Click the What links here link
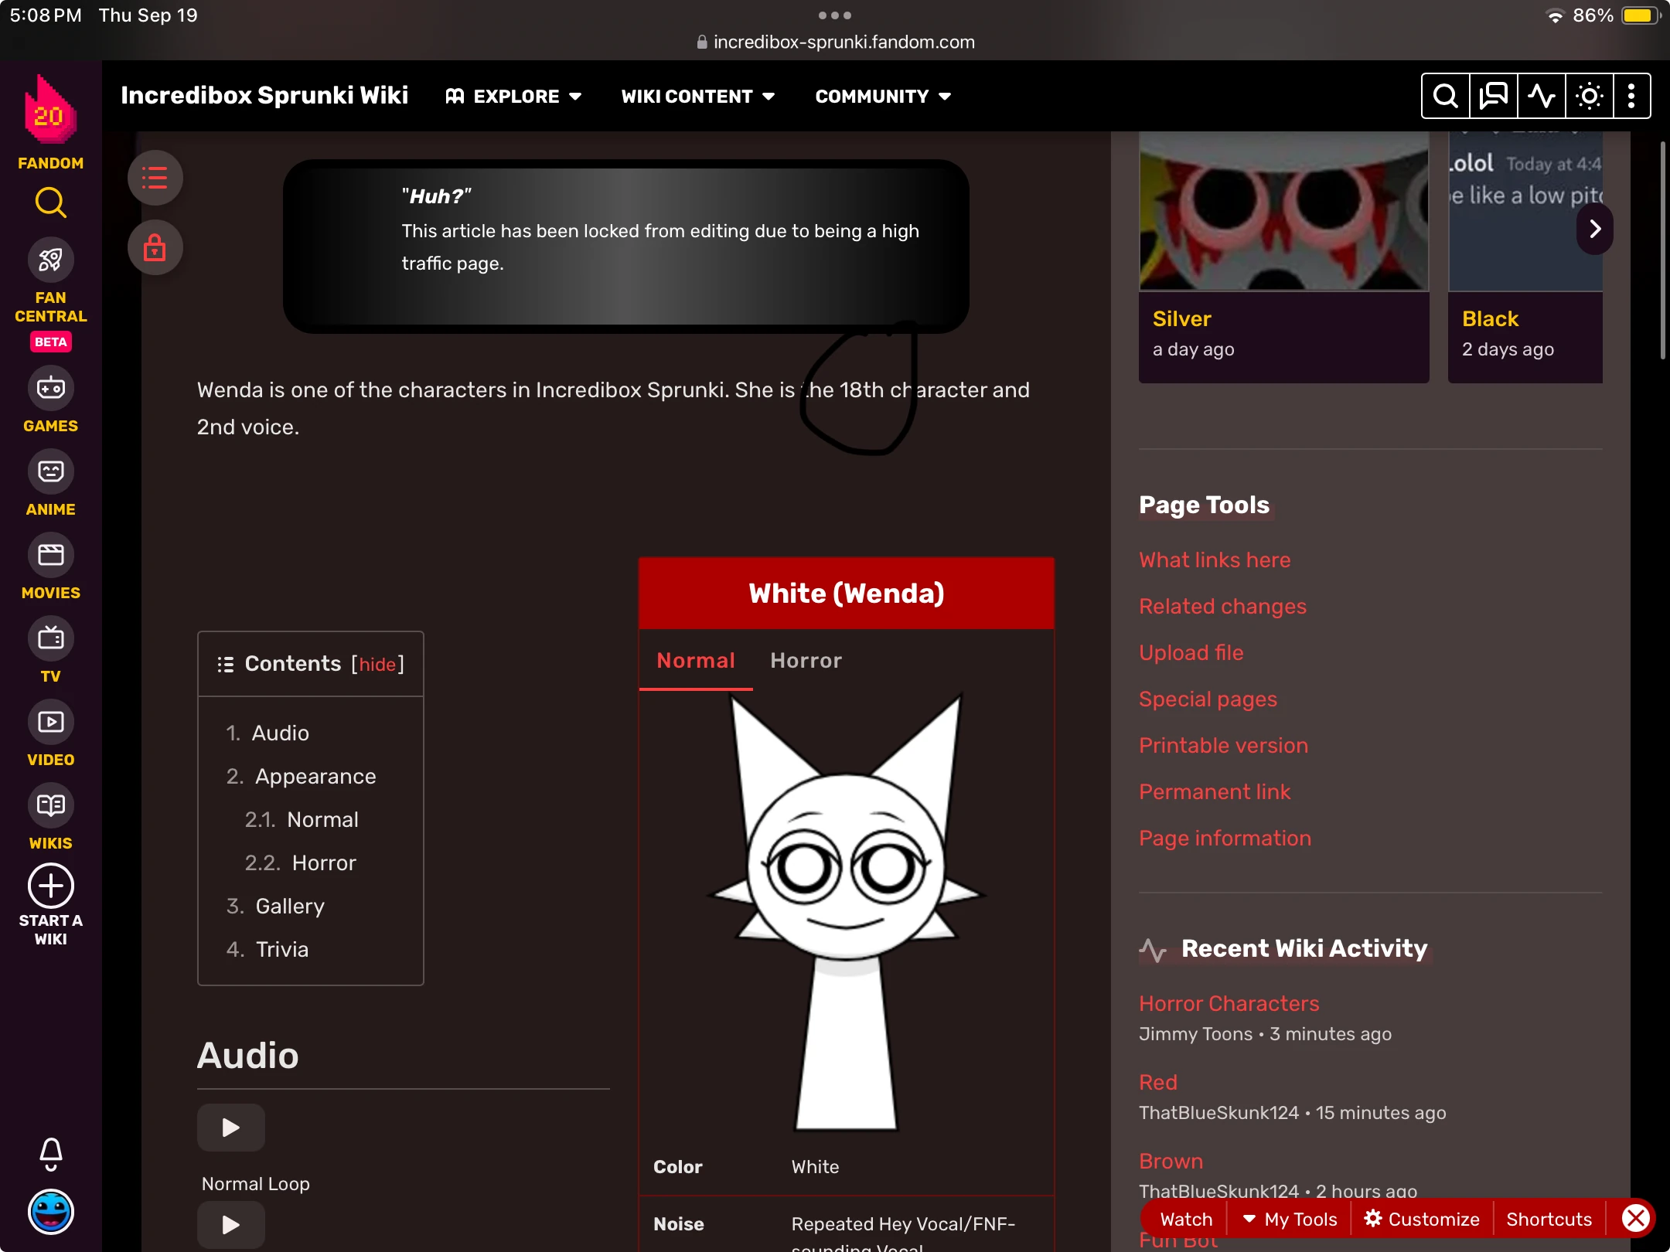 (x=1214, y=560)
